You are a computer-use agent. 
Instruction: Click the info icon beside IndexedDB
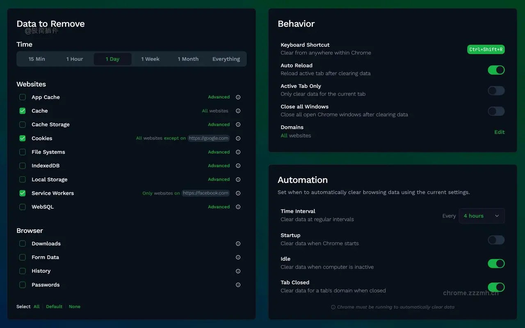click(x=238, y=166)
